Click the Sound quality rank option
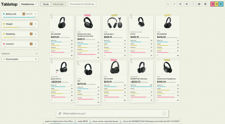Viewport: 225px width, 124px height. click(20, 59)
